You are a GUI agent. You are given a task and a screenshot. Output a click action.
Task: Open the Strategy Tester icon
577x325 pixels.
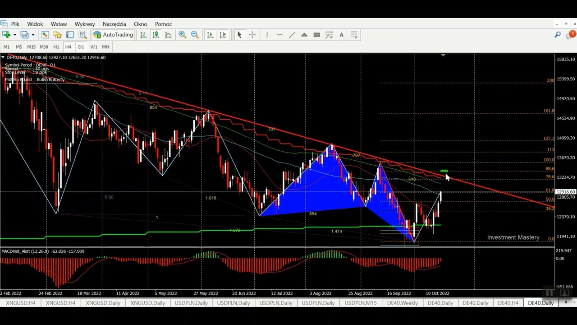click(83, 35)
